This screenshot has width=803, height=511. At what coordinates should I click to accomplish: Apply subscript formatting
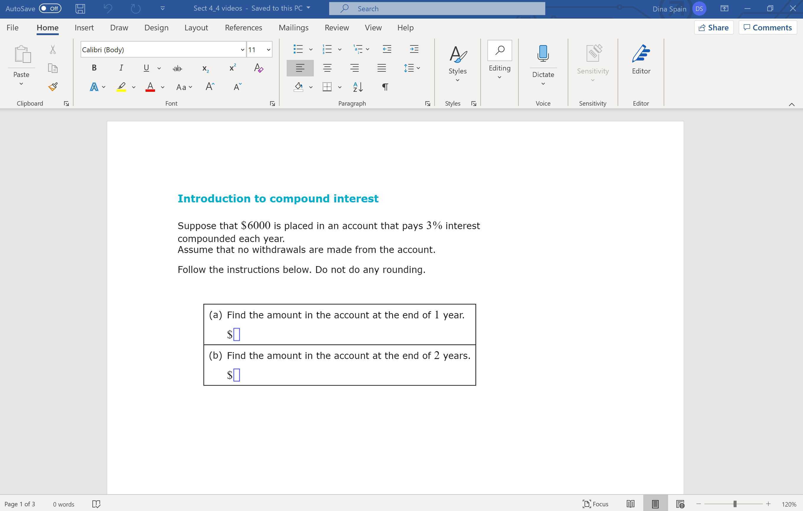(x=205, y=68)
